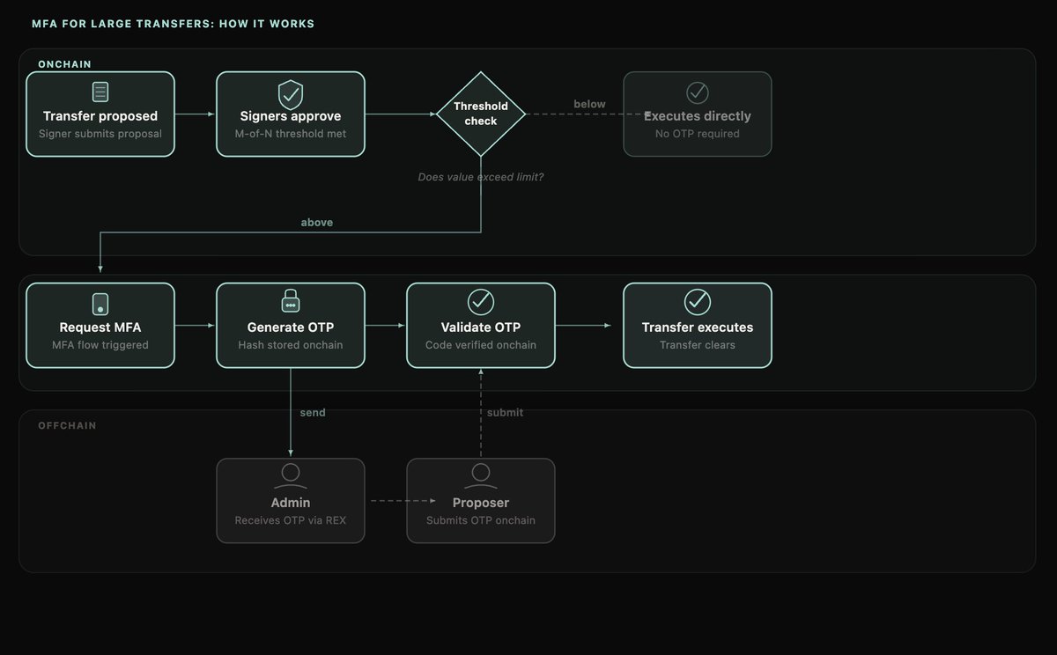The image size is (1057, 655).
Task: Click the phone icon in Request MFA
Action: [100, 304]
